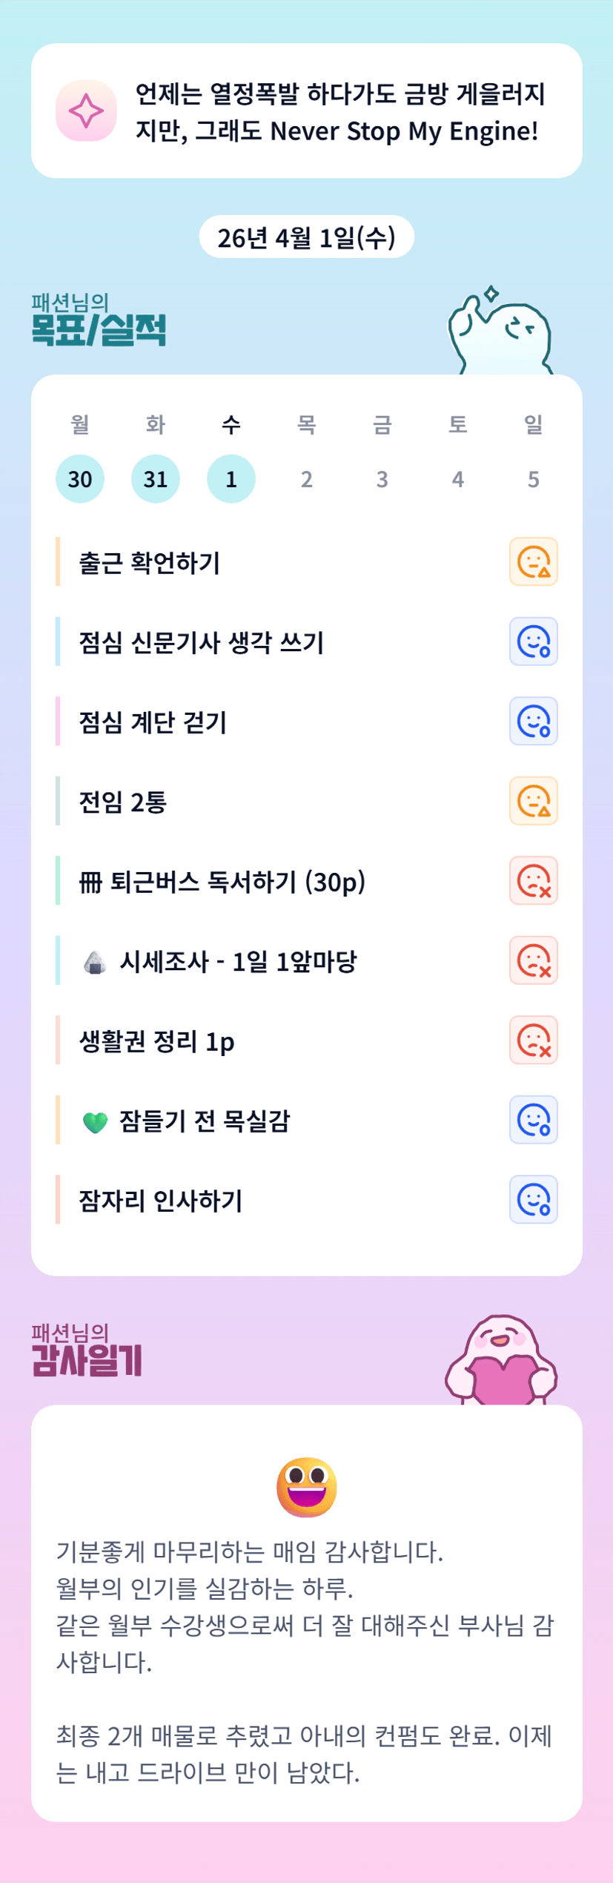
Task: Click the ghost mascot holding a pink heart
Action: [501, 1362]
